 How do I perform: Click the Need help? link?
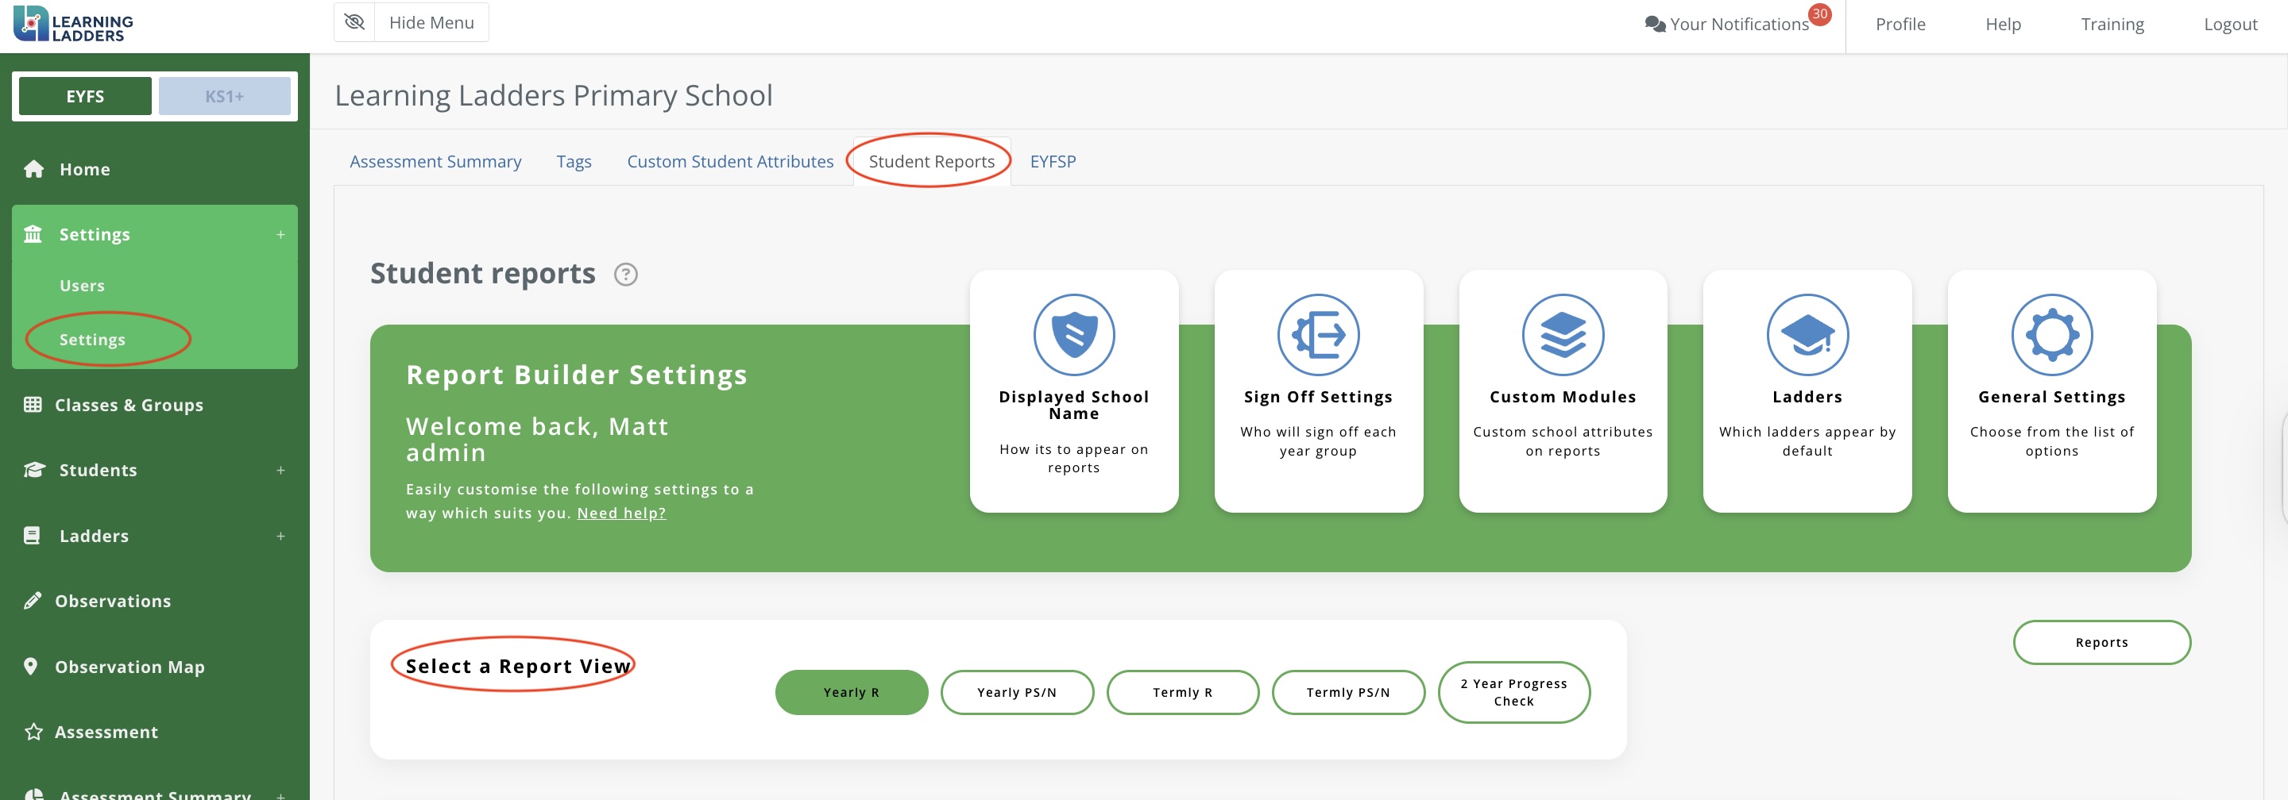tap(620, 513)
